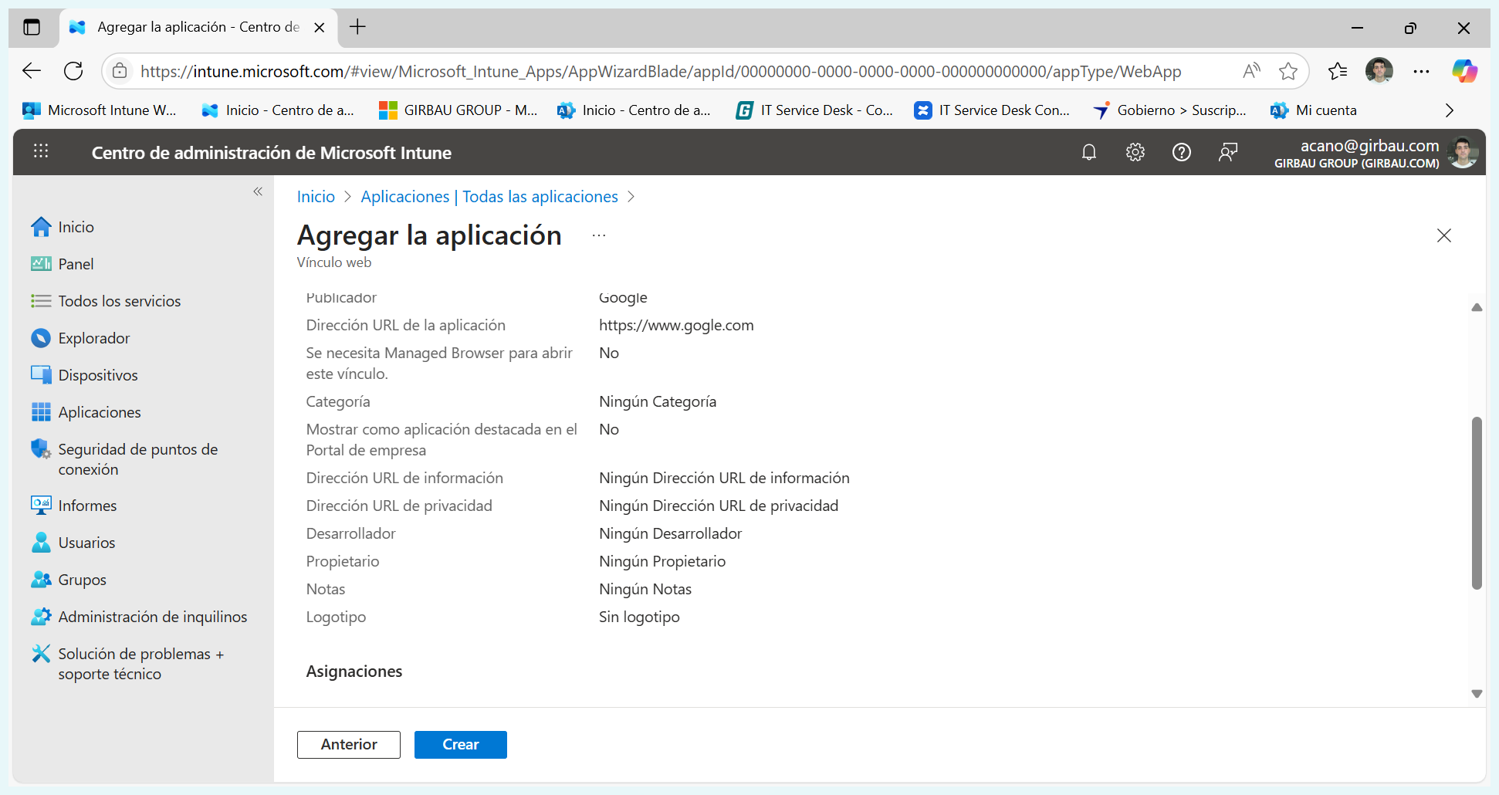Click the help question mark icon
Image resolution: width=1499 pixels, height=795 pixels.
point(1181,152)
